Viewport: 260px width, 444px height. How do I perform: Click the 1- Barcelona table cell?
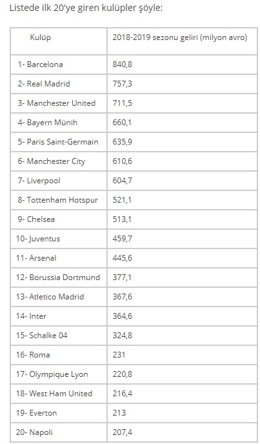tap(59, 65)
